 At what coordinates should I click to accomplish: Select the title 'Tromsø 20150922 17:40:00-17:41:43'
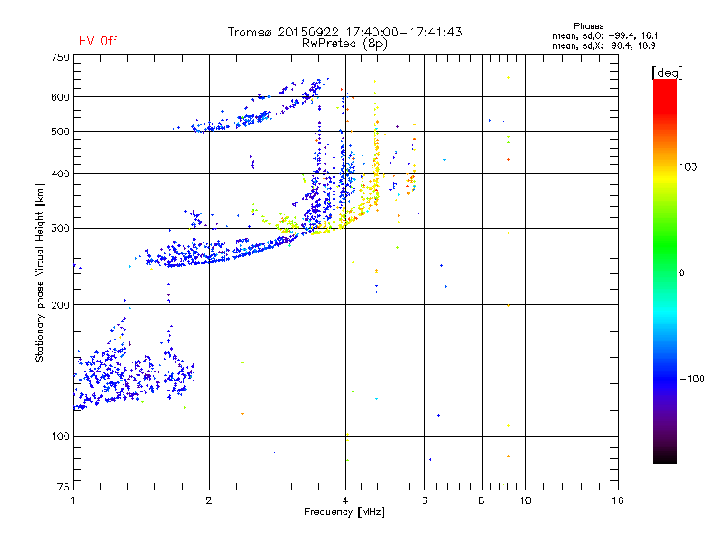(x=344, y=32)
